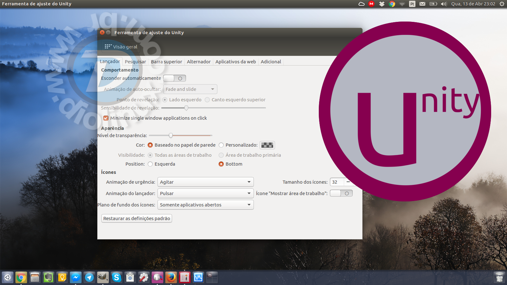The height and width of the screenshot is (285, 507).
Task: Toggle Ícone Mostrar área de trabalho switch
Action: (x=341, y=193)
